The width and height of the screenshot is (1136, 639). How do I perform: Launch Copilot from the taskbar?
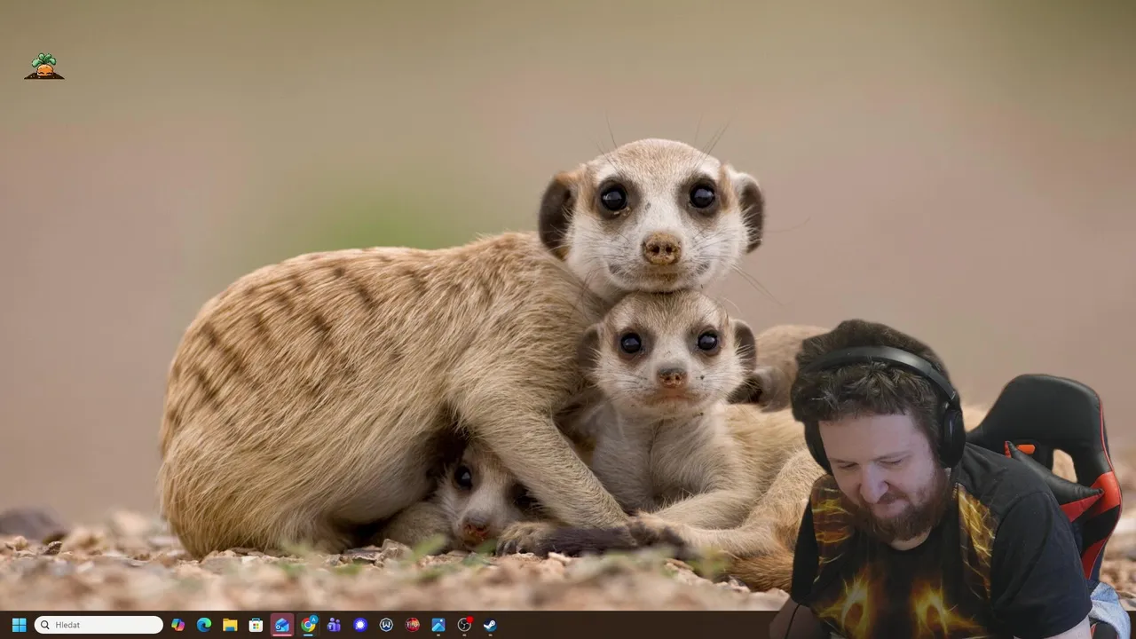[x=178, y=625]
